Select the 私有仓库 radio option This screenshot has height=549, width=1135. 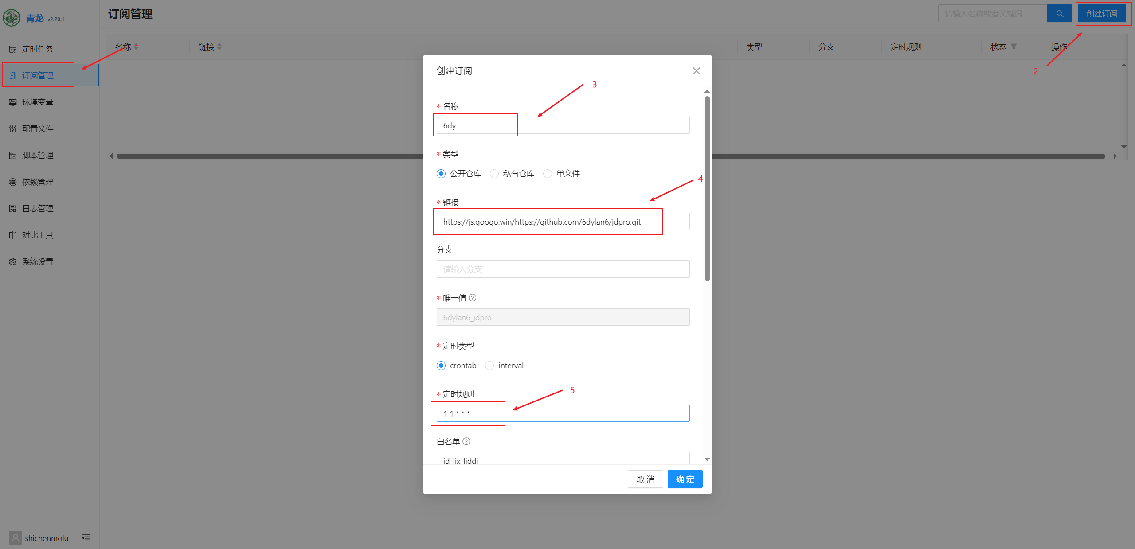click(x=494, y=174)
